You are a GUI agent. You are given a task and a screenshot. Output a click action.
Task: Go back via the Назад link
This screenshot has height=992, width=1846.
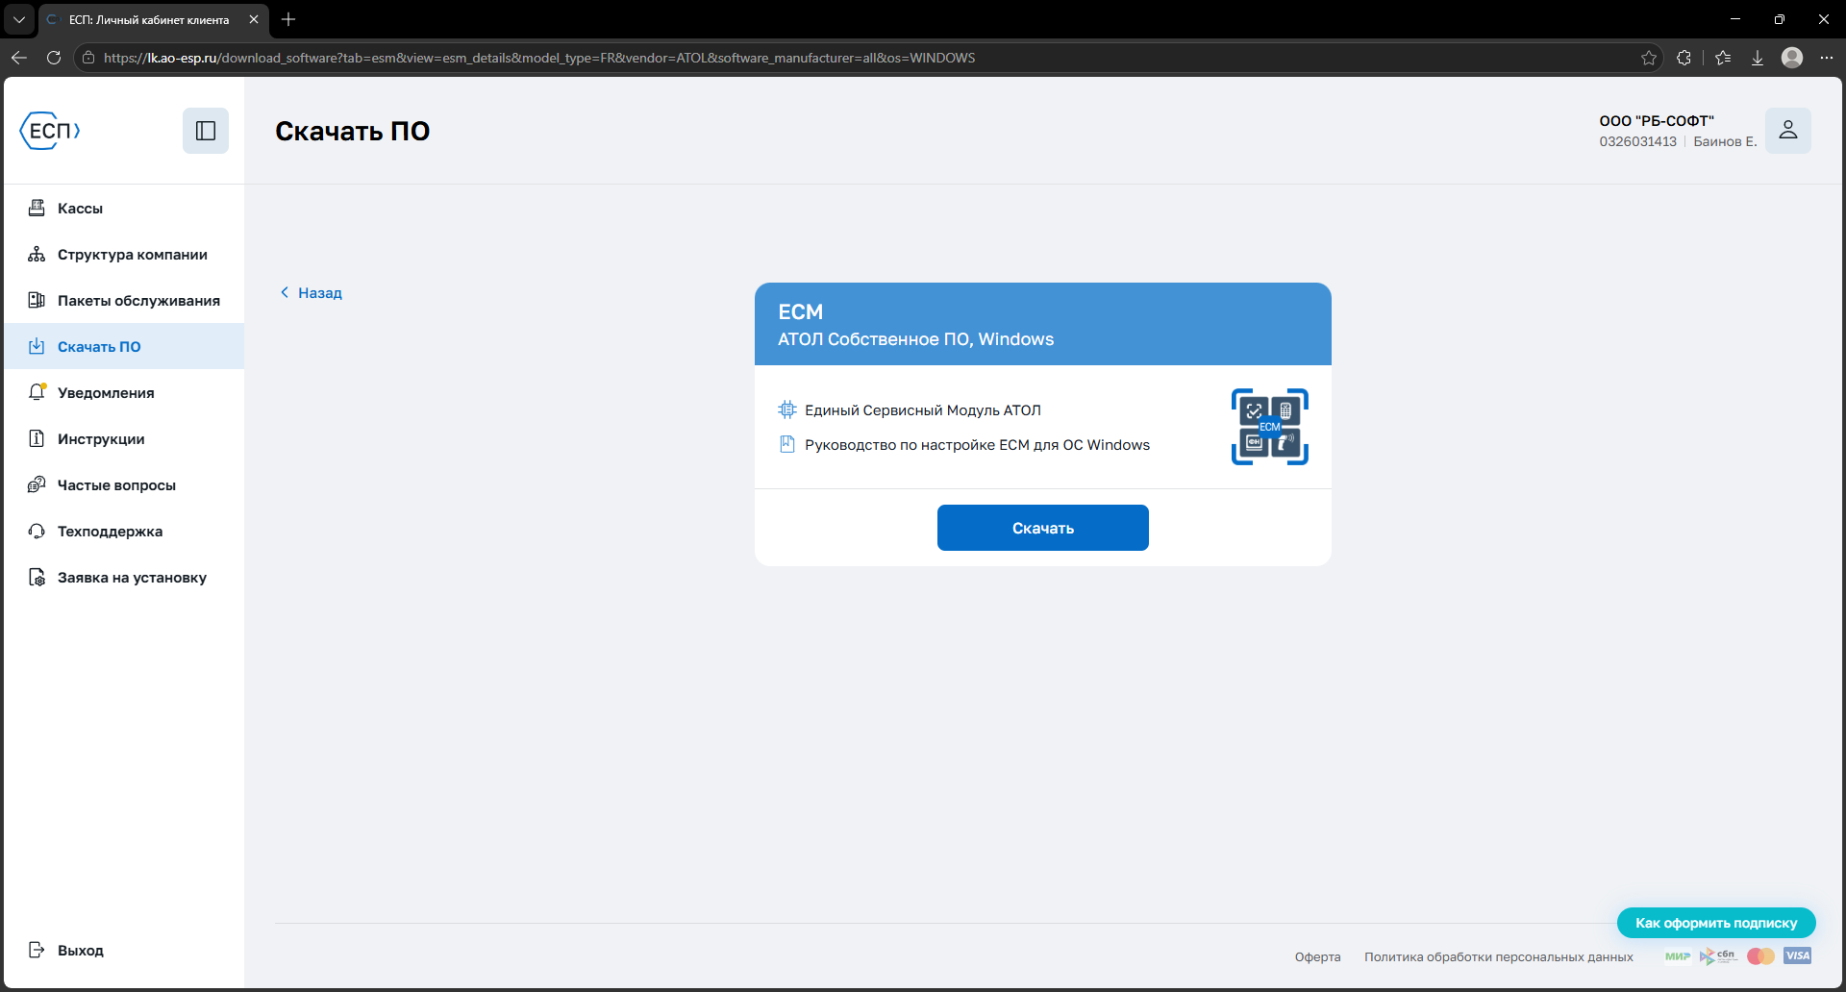coord(311,292)
